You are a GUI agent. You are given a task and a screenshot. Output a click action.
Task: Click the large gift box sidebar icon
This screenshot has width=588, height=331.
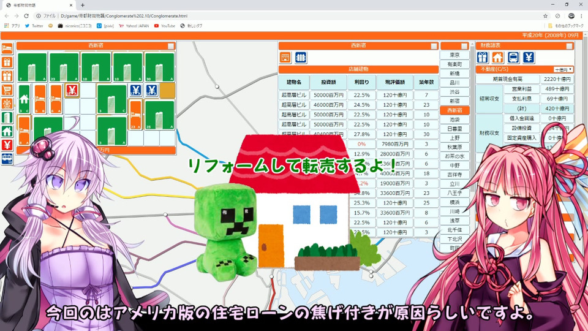click(x=7, y=76)
